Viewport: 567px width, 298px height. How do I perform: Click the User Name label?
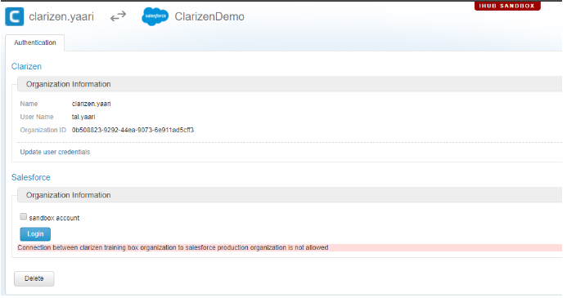(37, 117)
